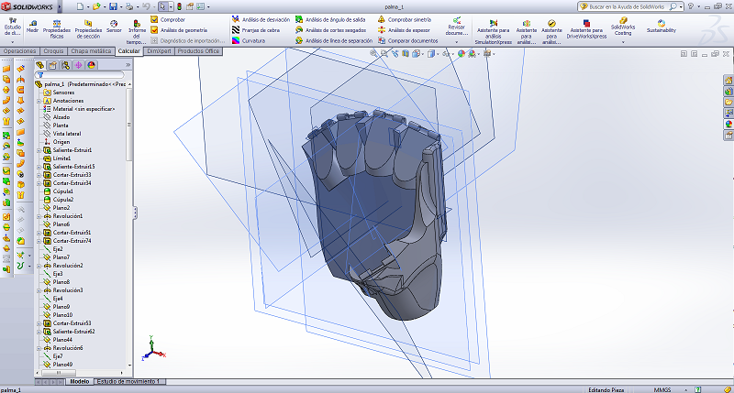The image size is (734, 393).
Task: Click Comprobar check tool
Action: [168, 19]
